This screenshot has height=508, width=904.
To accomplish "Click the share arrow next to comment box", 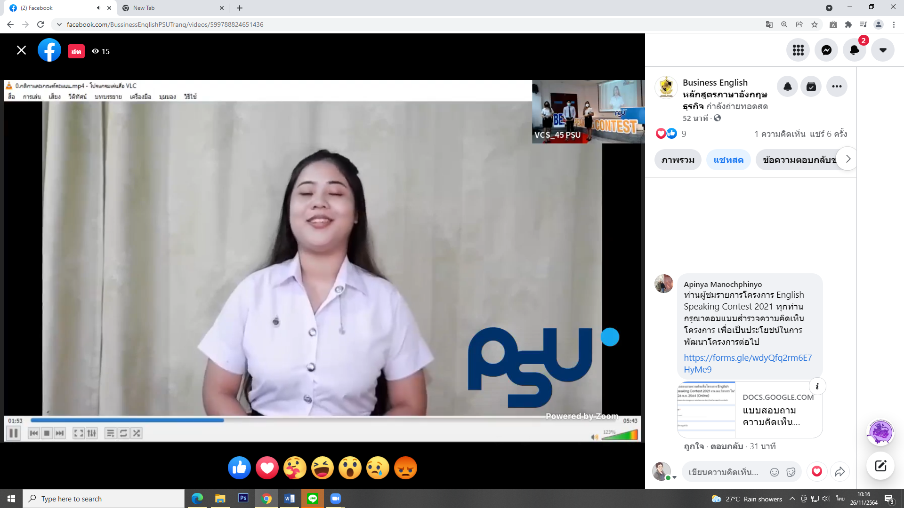I will 839,472.
